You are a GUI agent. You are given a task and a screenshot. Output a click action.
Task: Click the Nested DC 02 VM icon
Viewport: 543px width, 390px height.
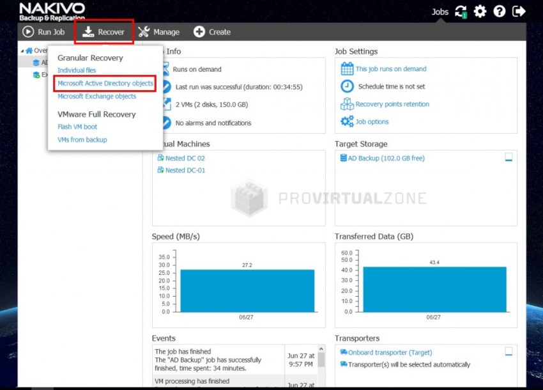(x=161, y=158)
